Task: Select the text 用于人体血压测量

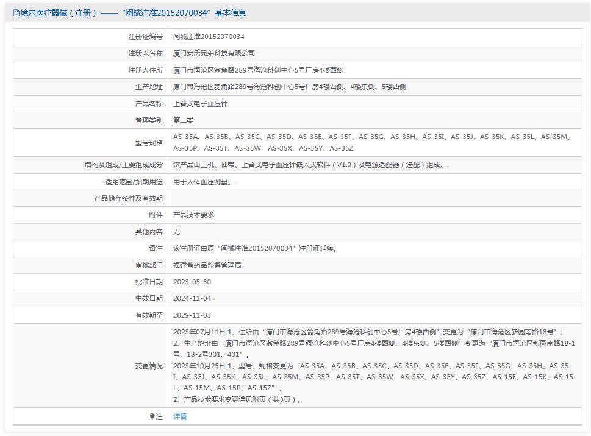Action: click(x=205, y=182)
